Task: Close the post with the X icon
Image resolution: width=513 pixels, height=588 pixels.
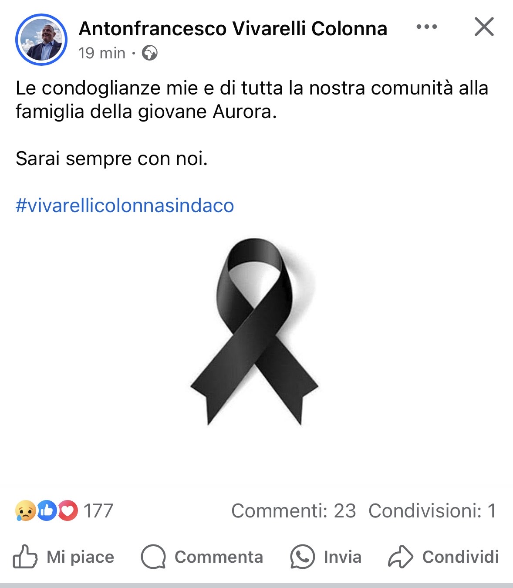Action: (484, 27)
